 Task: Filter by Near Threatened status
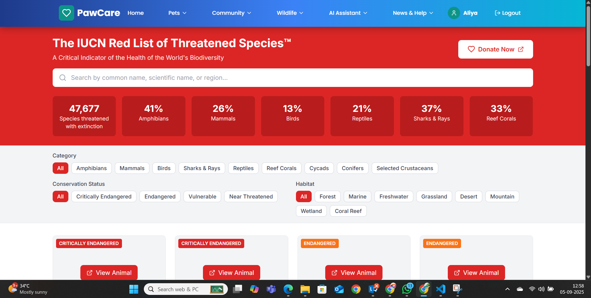pos(251,197)
